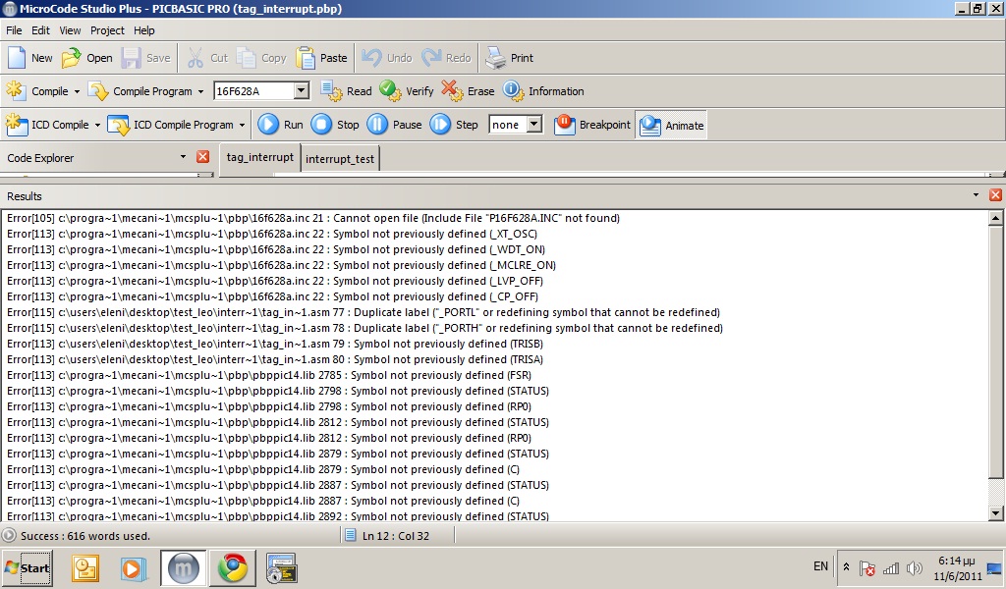Open the Code Explorer panel dropdown arrow

click(x=183, y=157)
